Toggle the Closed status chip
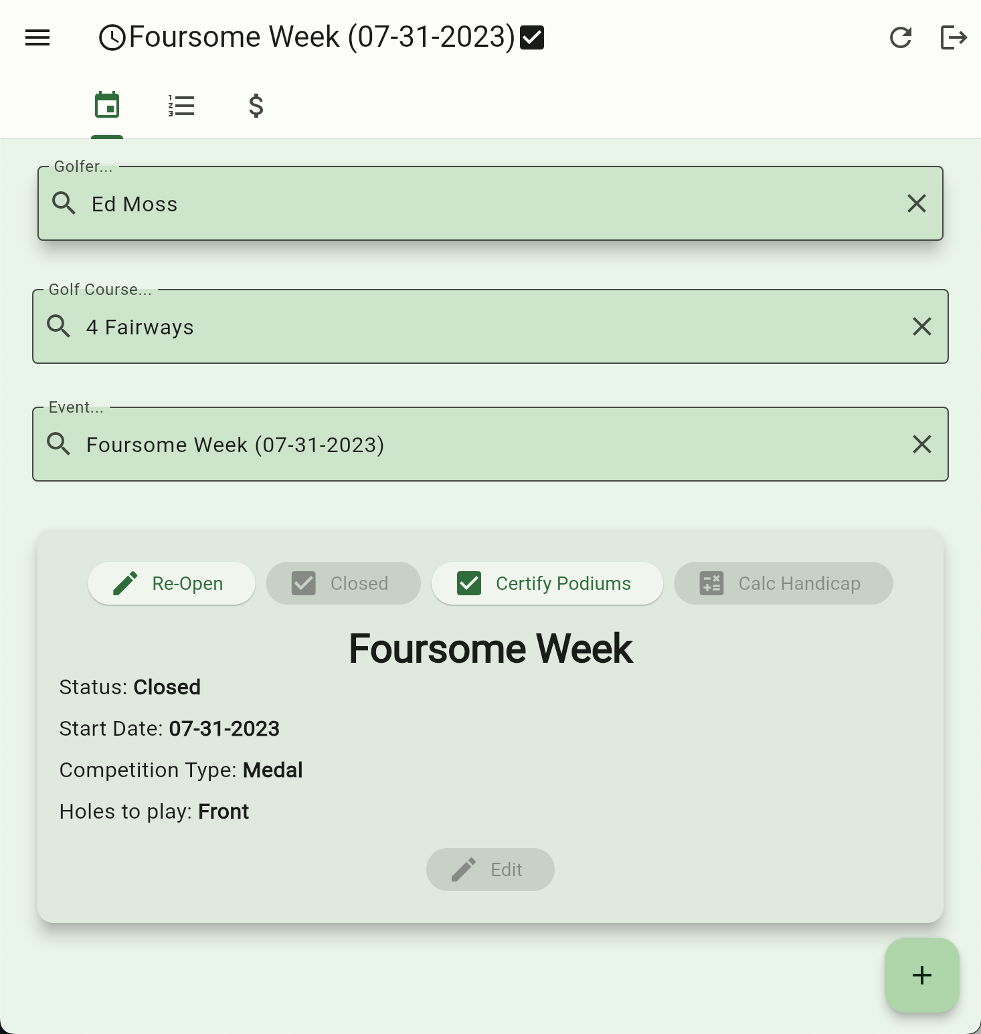The image size is (981, 1034). point(343,583)
